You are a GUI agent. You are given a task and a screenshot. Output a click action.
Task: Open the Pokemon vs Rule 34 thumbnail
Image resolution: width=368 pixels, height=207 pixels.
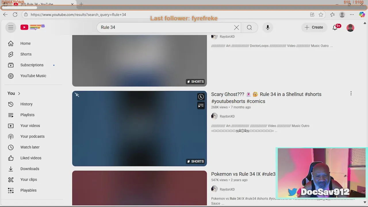tap(139, 188)
